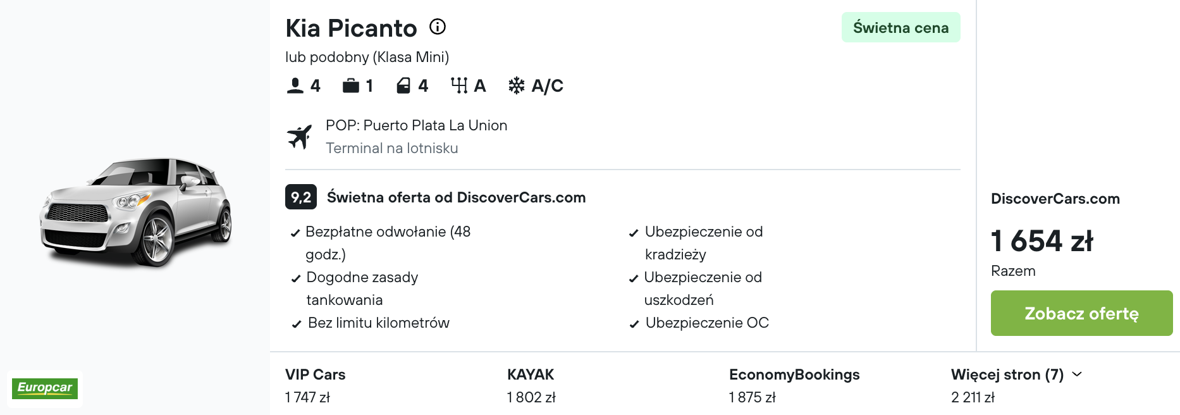Click the air conditioning snowflake icon
The height and width of the screenshot is (415, 1180).
coord(517,85)
